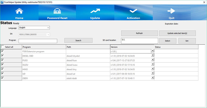Click the Quit arrow icon
Image resolution: width=207 pixels, height=108 pixels.
pyautogui.click(x=171, y=11)
